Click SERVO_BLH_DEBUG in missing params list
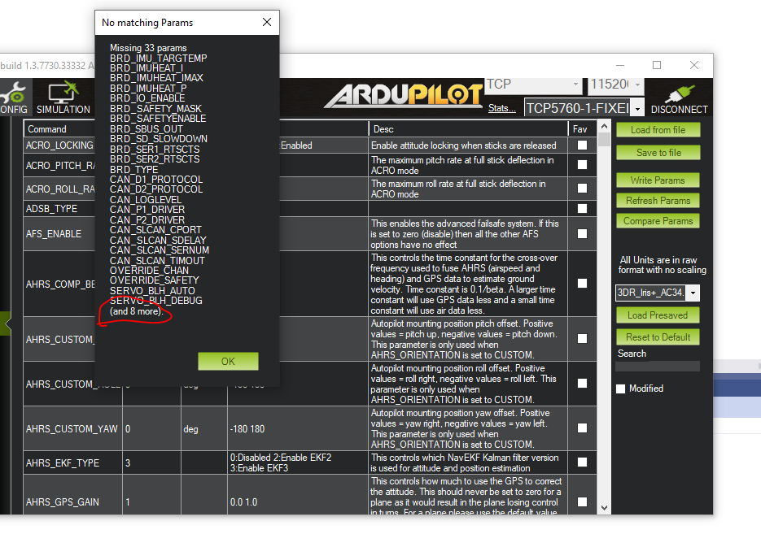 155,301
